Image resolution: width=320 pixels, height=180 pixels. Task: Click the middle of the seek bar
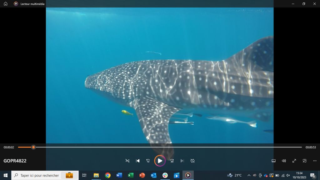click(160, 147)
